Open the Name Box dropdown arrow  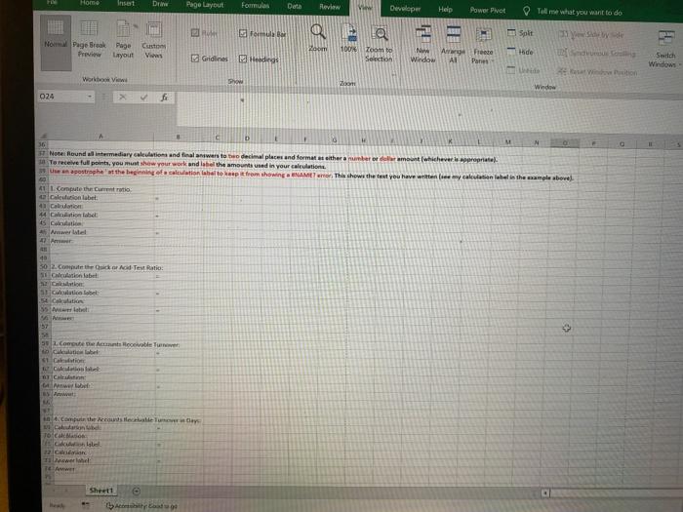tap(90, 97)
